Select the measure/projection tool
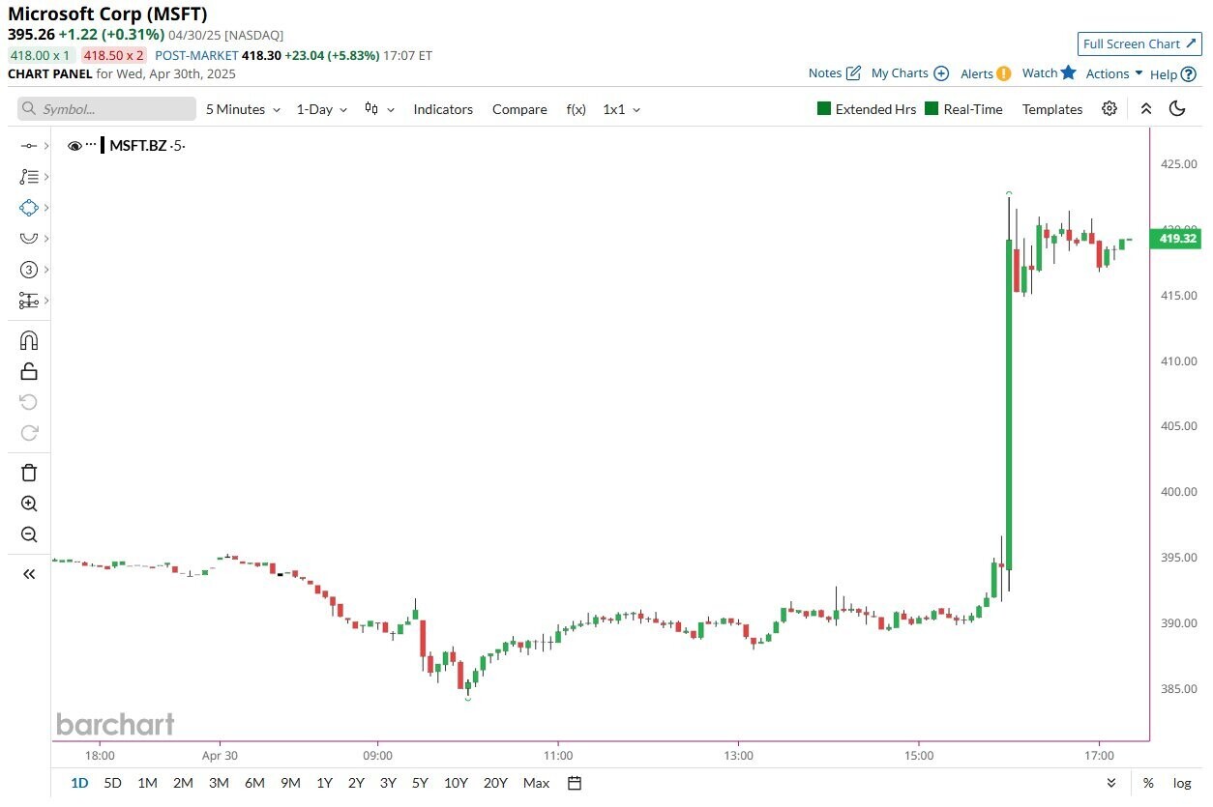This screenshot has height=807, width=1213. [28, 301]
